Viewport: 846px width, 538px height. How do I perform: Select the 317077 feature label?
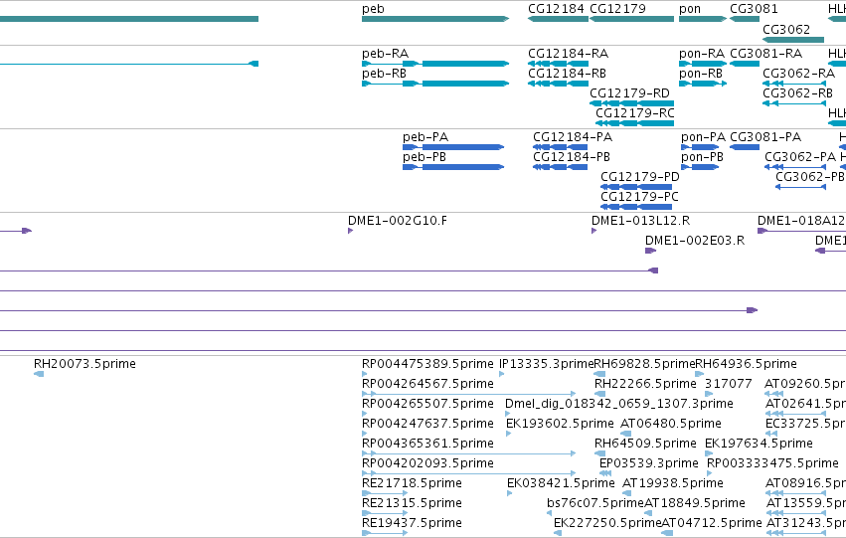tap(729, 384)
